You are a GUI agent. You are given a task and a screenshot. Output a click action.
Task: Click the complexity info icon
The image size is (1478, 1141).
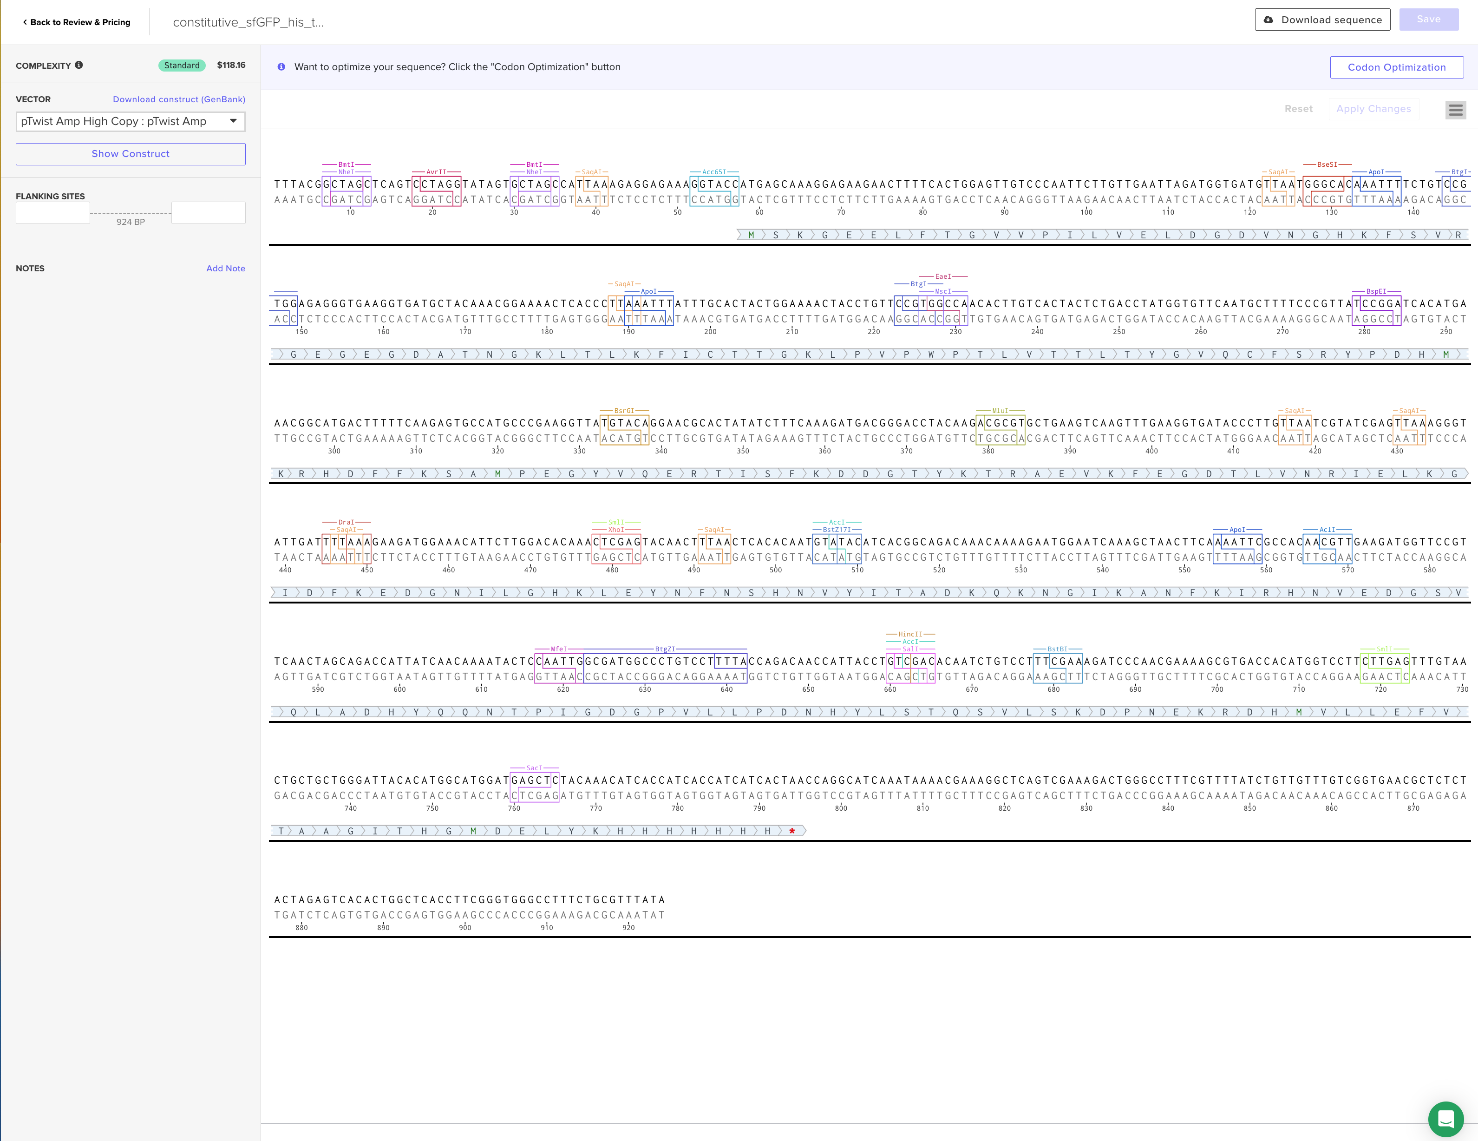[79, 65]
